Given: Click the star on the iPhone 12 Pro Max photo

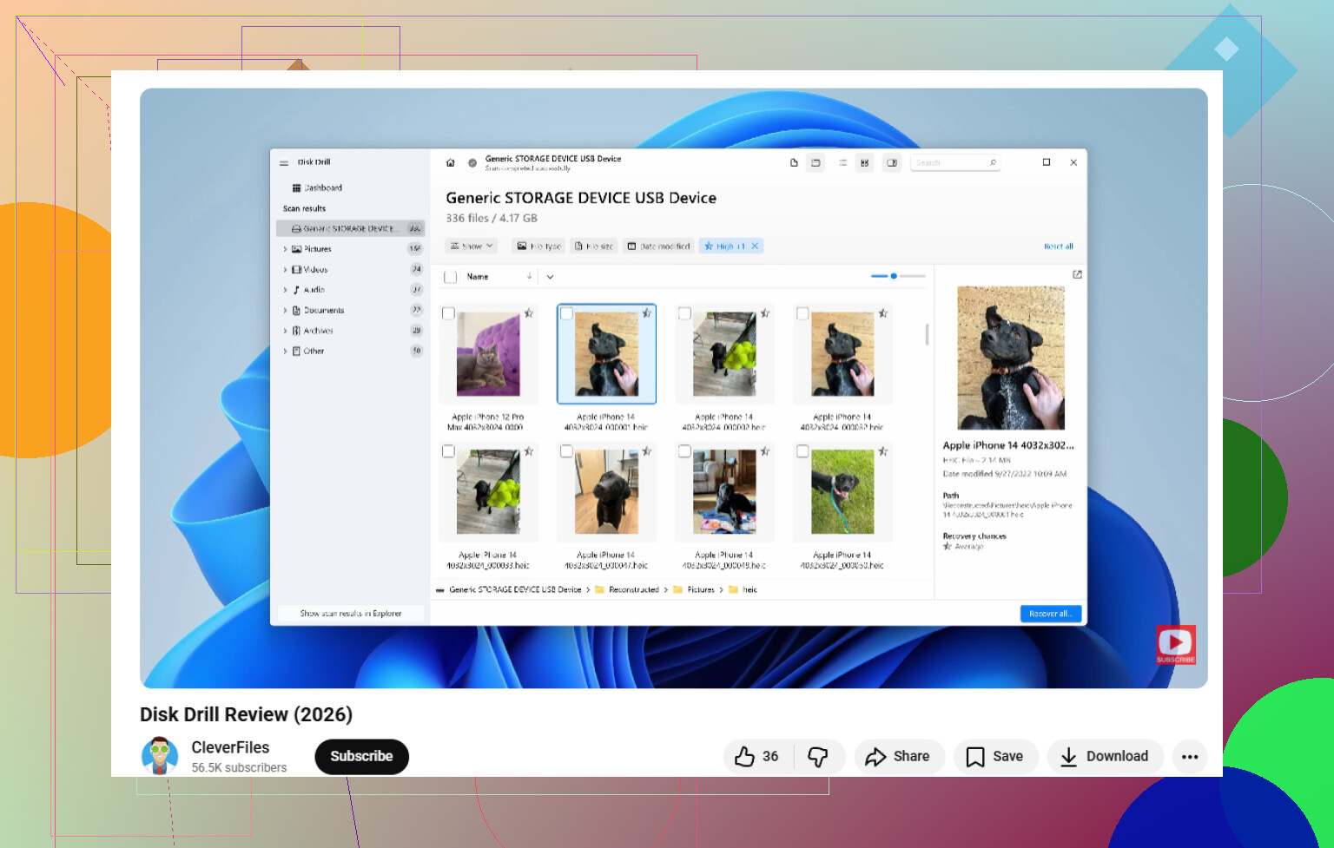Looking at the screenshot, I should click(x=529, y=313).
